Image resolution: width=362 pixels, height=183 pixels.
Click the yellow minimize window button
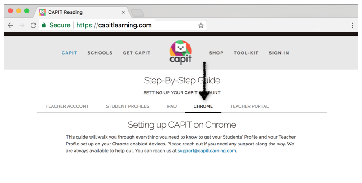point(18,11)
